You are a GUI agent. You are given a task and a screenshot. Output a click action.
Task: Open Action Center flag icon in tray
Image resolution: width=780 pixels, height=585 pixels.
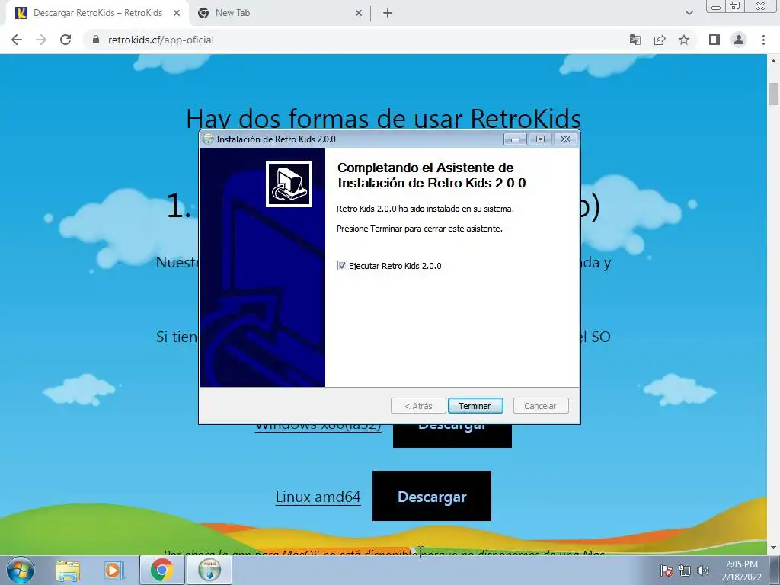[x=667, y=571]
